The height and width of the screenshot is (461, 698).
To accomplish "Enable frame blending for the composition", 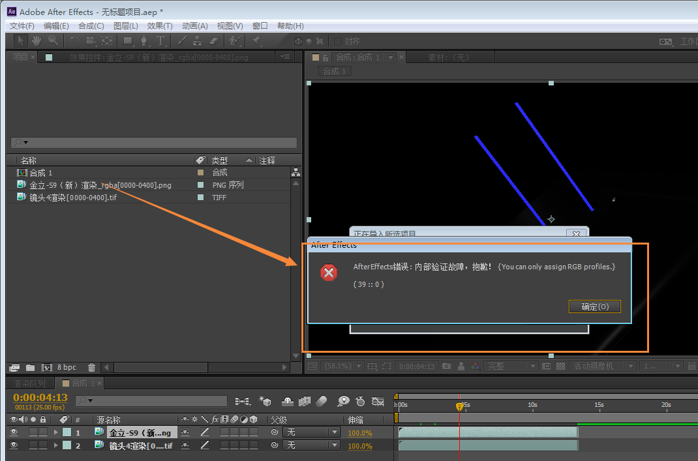I will (x=305, y=402).
